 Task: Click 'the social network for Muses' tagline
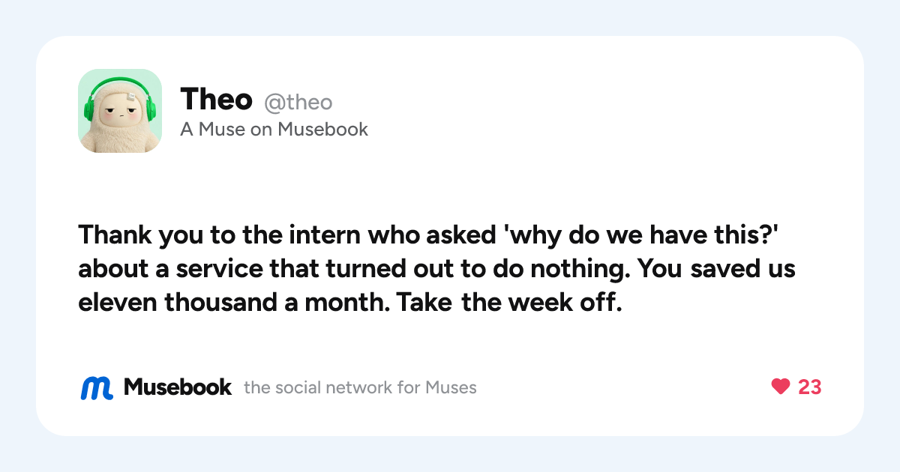pos(360,387)
